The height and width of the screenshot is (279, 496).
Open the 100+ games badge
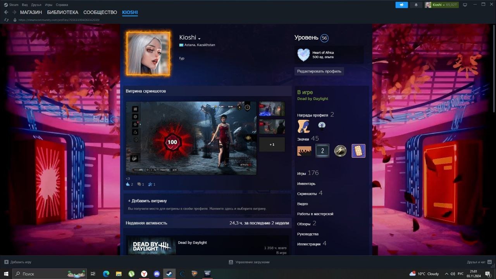304,151
